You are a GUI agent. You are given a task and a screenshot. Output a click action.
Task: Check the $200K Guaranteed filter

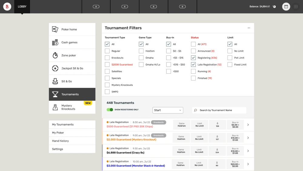pyautogui.click(x=107, y=65)
